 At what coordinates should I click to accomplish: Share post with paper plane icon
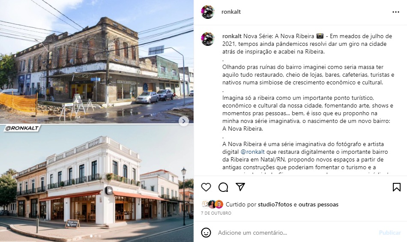240,187
